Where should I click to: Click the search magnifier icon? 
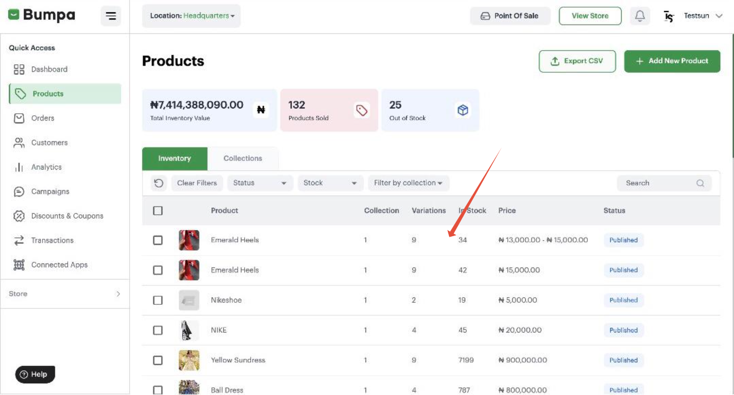pos(700,183)
